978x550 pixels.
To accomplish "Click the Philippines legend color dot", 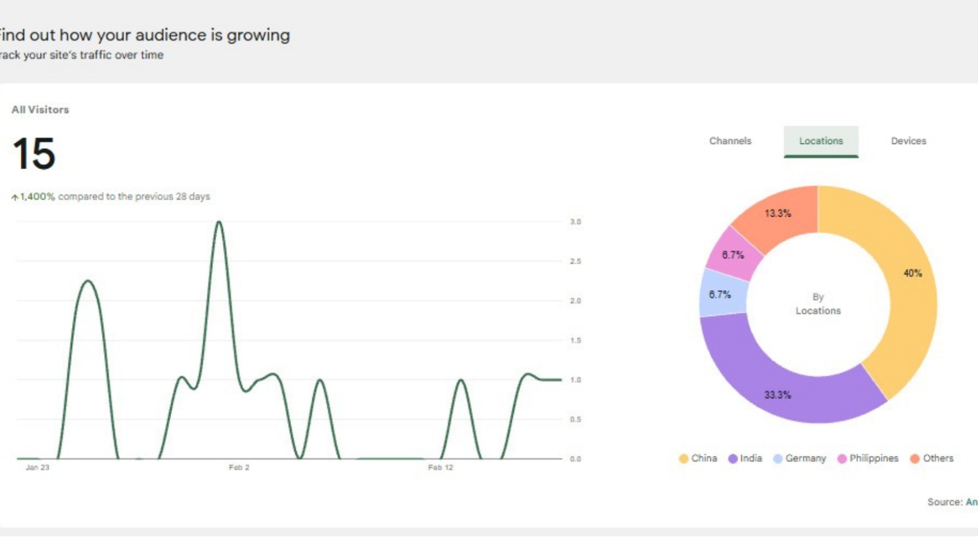I will 841,458.
